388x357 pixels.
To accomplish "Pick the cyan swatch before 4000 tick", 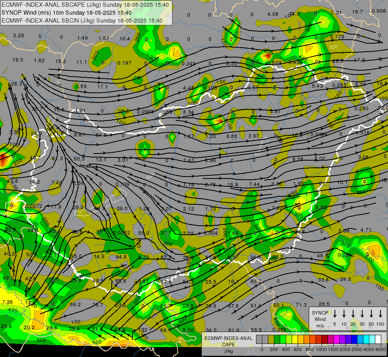I will click(367, 339).
